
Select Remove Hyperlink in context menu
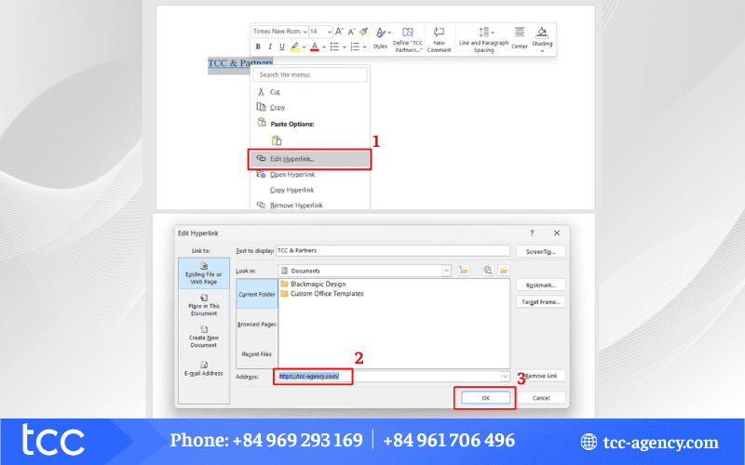(295, 205)
